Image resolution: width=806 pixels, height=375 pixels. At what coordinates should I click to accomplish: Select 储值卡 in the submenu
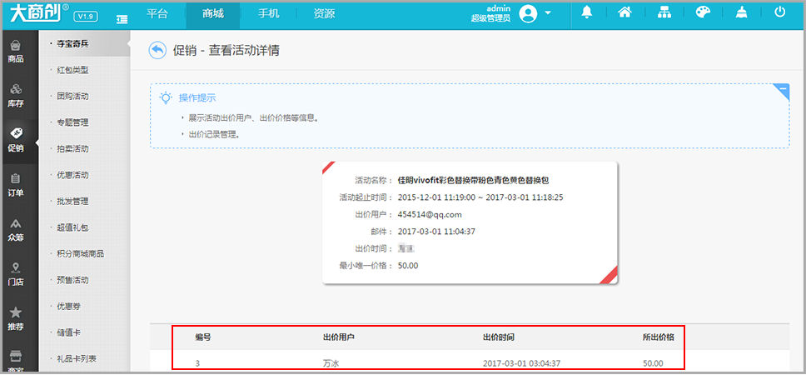pyautogui.click(x=68, y=332)
